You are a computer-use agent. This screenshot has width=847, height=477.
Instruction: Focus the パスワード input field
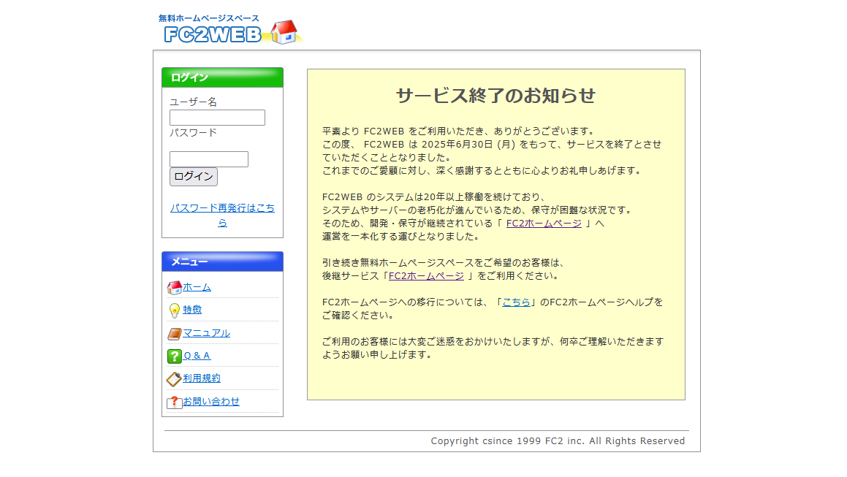[x=209, y=159]
